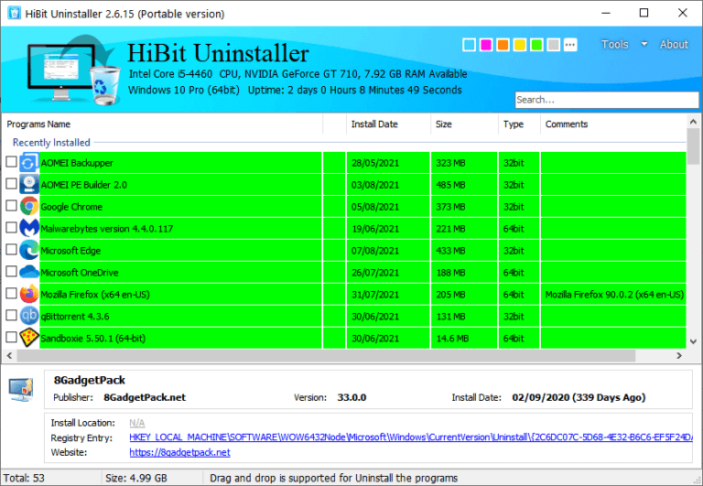Click the Sandboxie program icon
This screenshot has height=486, width=703.
[x=29, y=339]
